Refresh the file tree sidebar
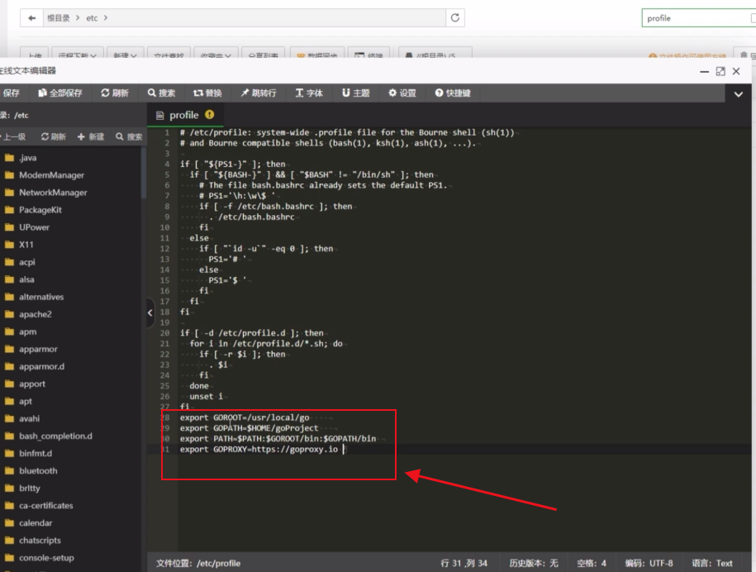 (54, 137)
